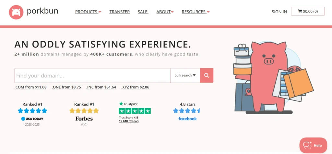The image size is (332, 154).
Task: Click the USA Today five-star rating
Action: coord(32,111)
